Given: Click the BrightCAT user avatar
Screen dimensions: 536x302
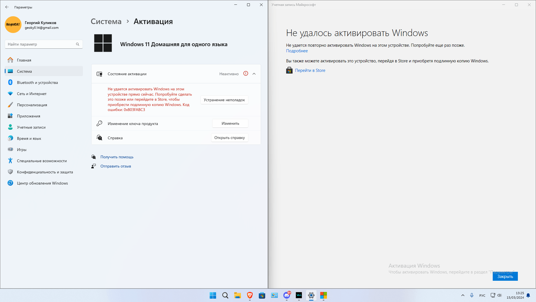Looking at the screenshot, I should click(x=13, y=25).
